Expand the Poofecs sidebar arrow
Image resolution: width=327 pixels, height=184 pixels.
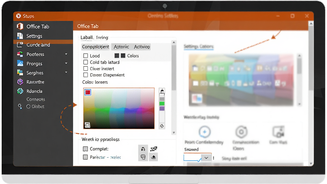(66, 54)
